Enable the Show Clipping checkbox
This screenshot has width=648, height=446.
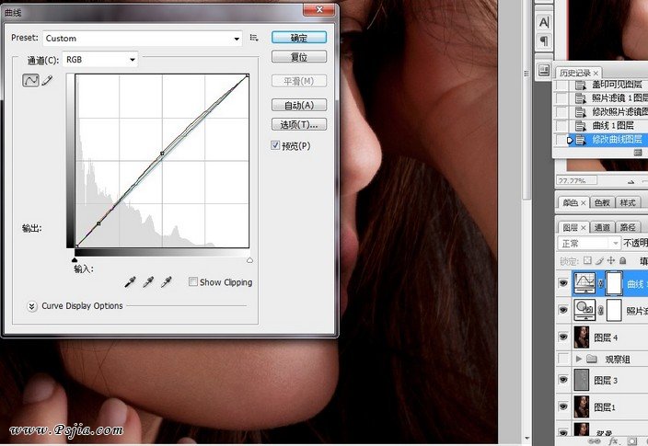[x=192, y=282]
